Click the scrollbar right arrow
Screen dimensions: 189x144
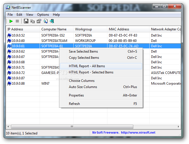point(179,127)
